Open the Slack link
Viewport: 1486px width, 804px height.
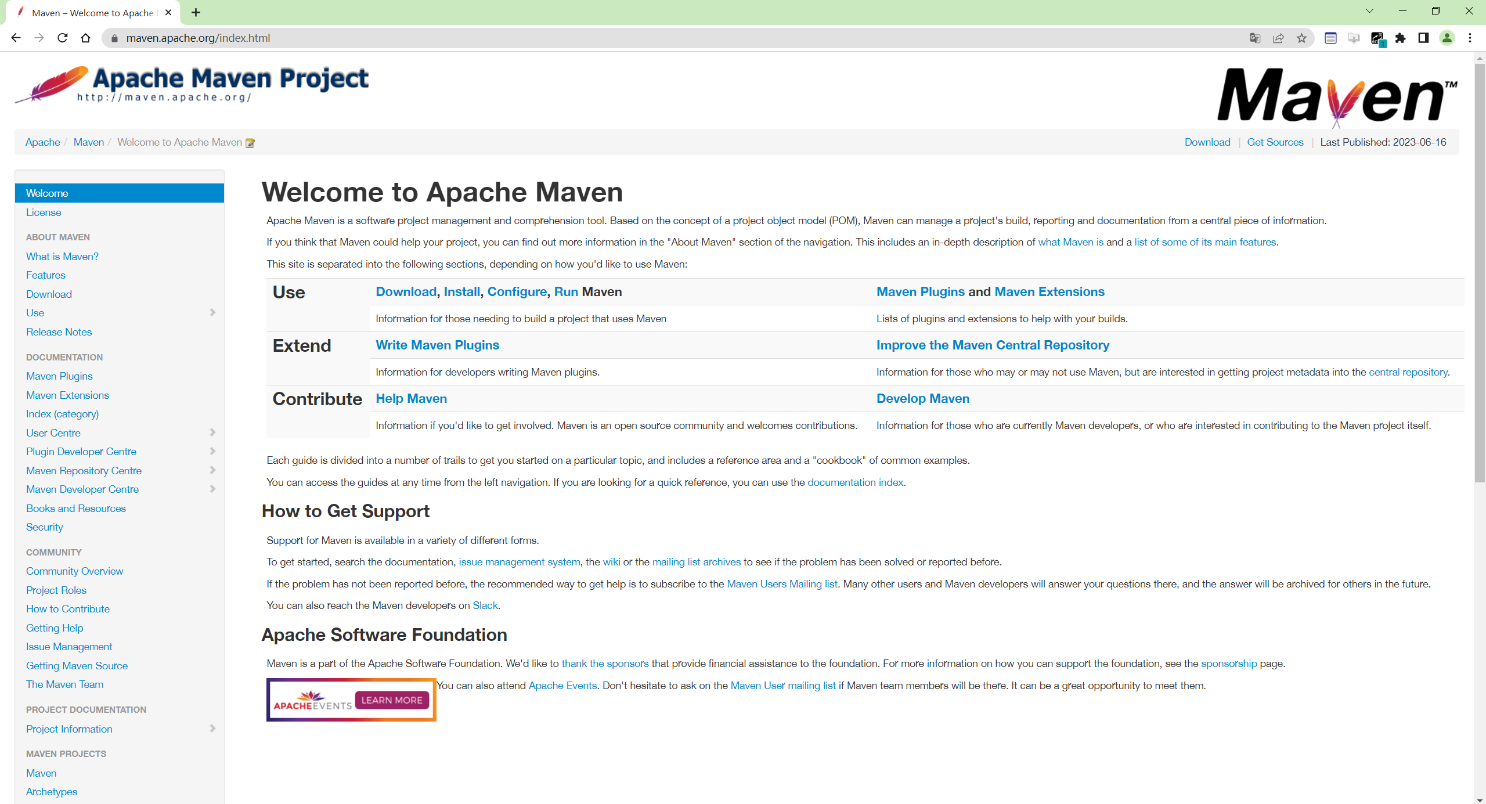click(485, 605)
